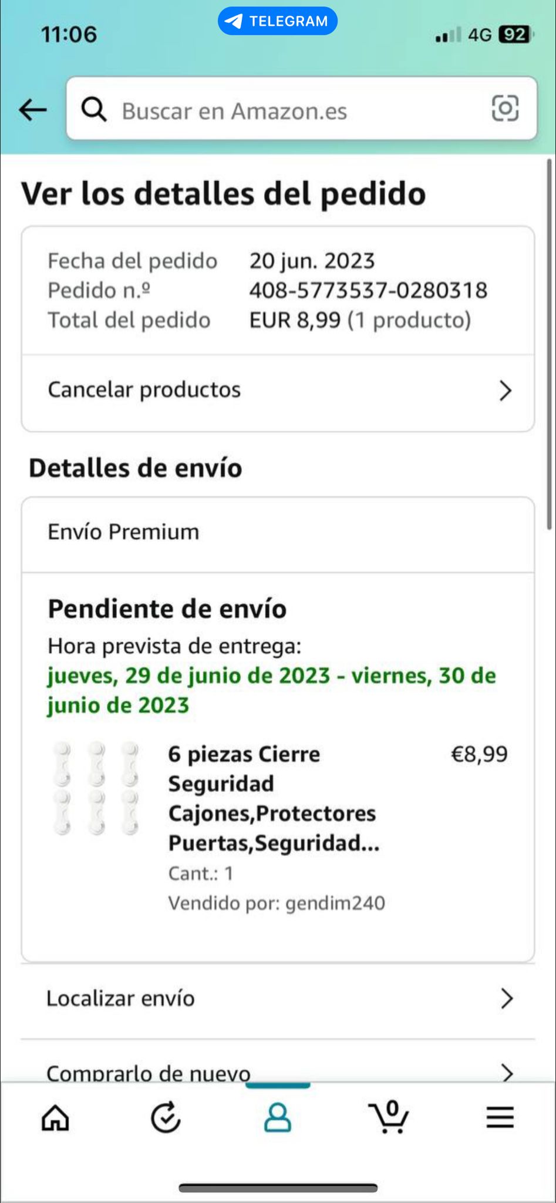556x1203 pixels.
Task: Open the Buy Again refresh icon
Action: pyautogui.click(x=166, y=1117)
